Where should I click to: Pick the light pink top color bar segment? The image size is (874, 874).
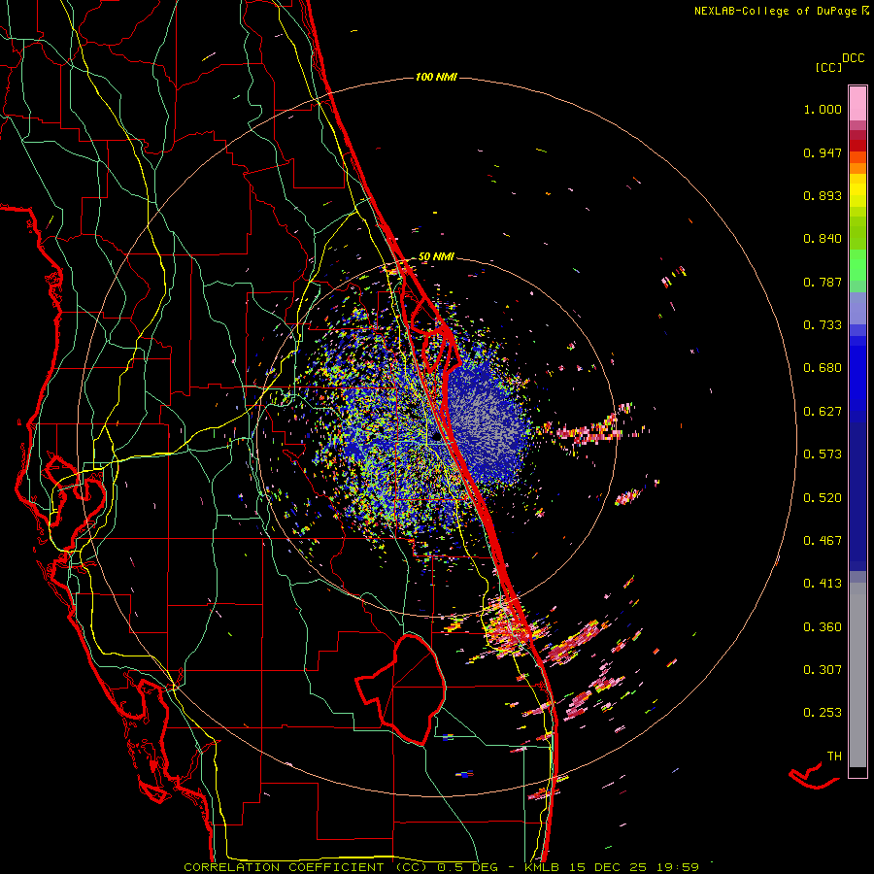857,103
